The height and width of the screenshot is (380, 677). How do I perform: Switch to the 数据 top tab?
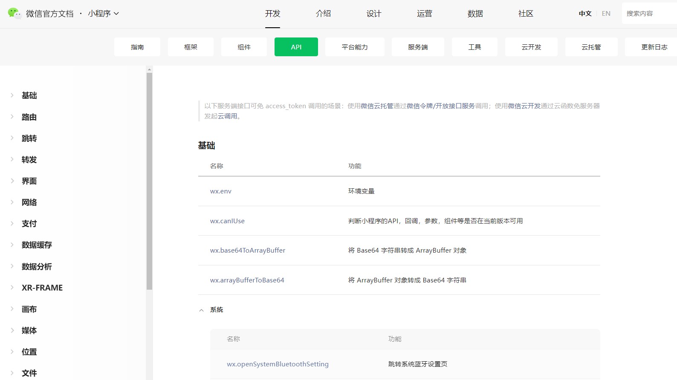475,14
